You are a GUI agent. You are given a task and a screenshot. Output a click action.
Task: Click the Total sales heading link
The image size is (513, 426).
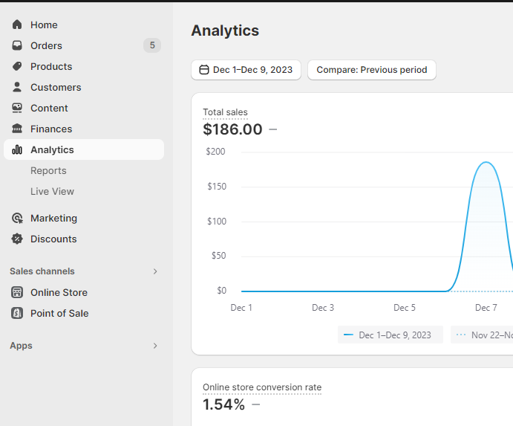(225, 112)
